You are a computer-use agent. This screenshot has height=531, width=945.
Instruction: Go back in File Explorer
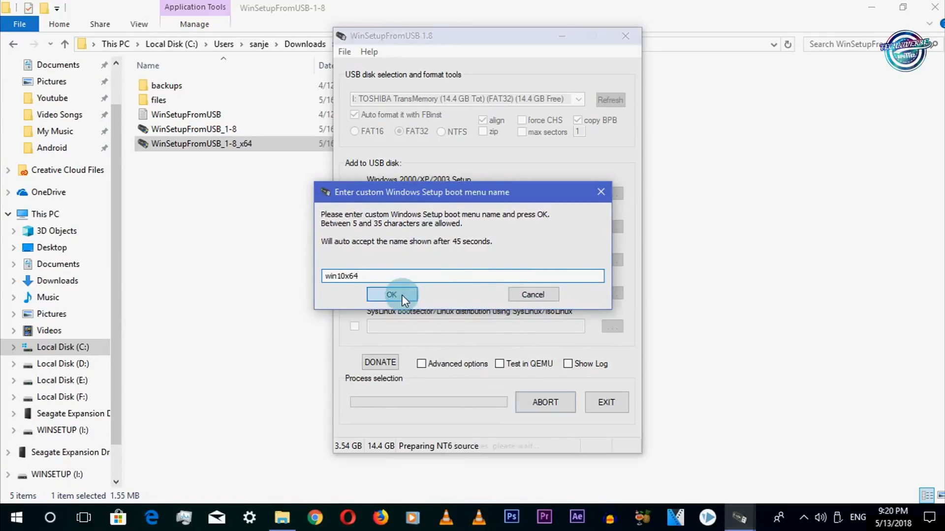(13, 44)
